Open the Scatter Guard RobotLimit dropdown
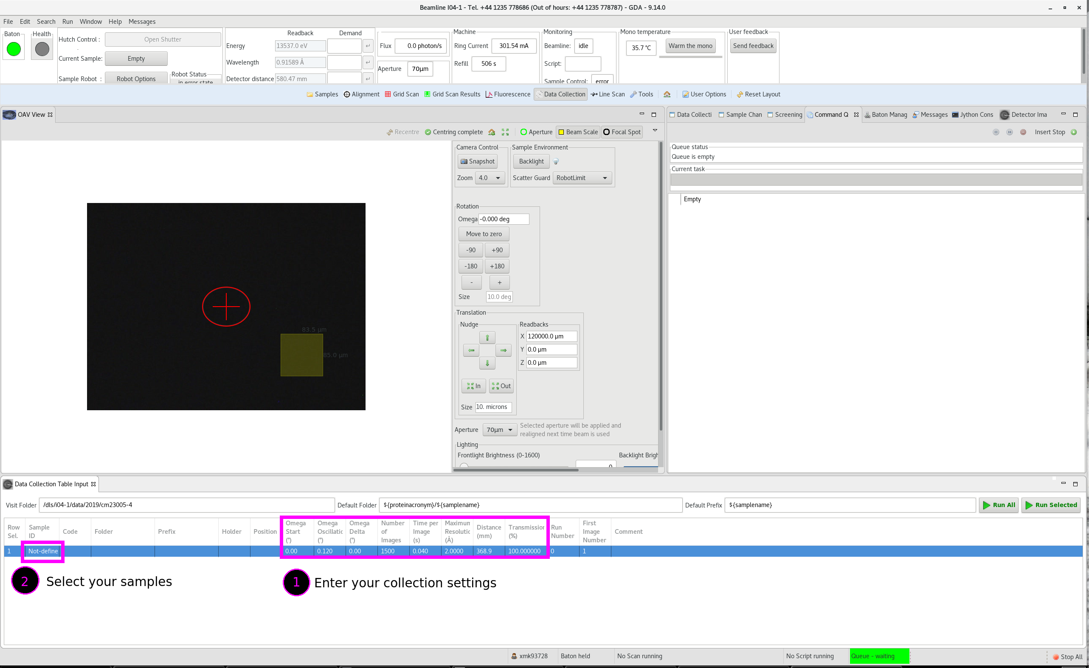Viewport: 1089px width, 668px height. tap(582, 178)
